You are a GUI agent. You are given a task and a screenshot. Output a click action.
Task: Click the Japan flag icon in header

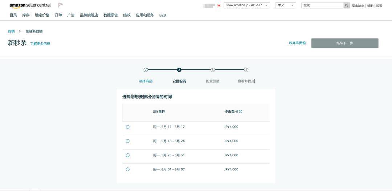point(219,5)
